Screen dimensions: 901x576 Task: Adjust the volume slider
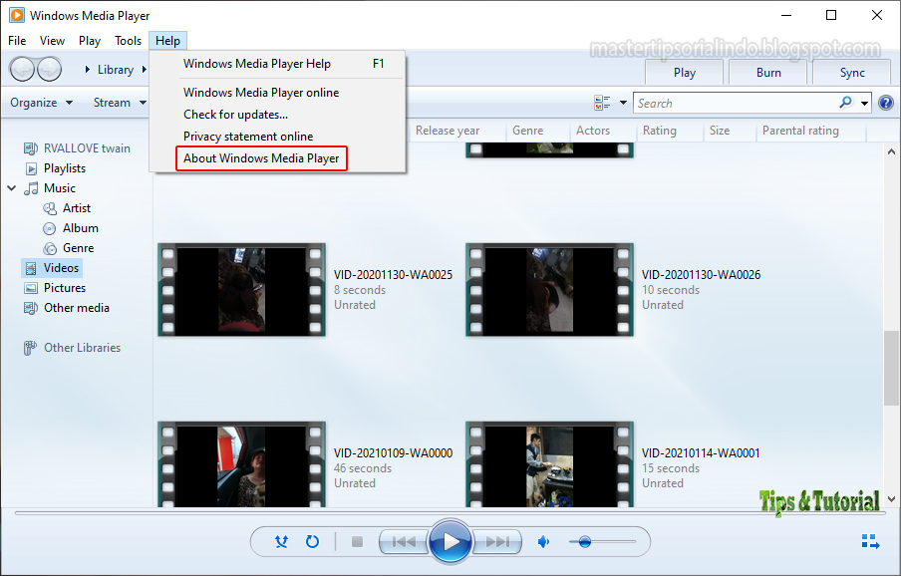pos(602,541)
